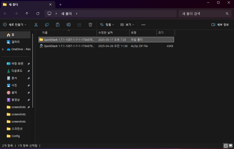The width and height of the screenshot is (234, 149).
Task: Click the pin icon beside 음악
Action: [29, 93]
